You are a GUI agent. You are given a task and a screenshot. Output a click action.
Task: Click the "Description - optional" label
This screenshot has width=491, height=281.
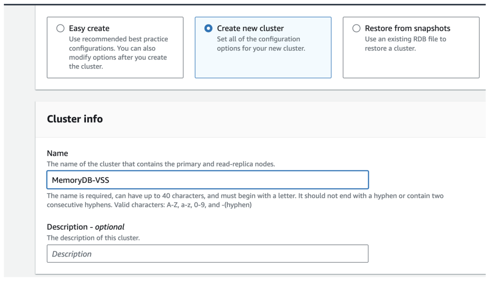click(86, 227)
